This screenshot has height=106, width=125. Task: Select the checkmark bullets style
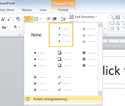tap(61, 83)
